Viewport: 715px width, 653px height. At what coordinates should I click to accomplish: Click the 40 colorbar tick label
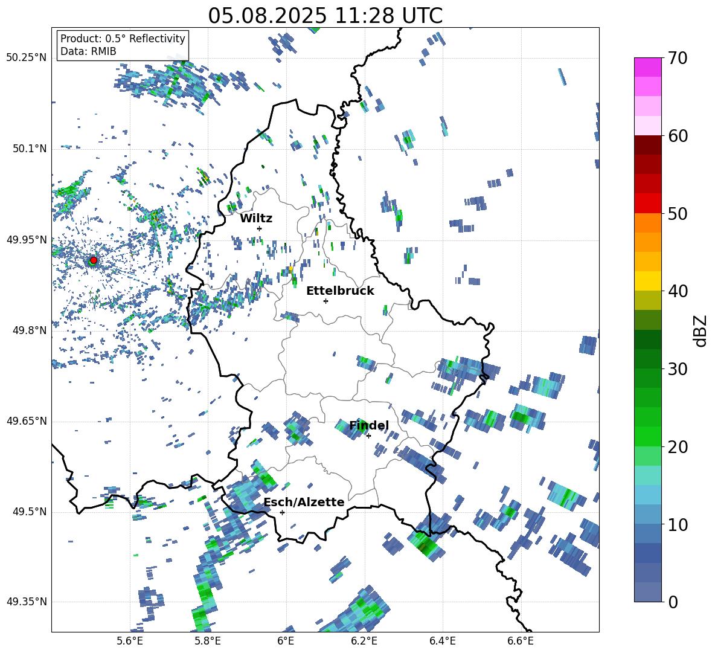678,291
